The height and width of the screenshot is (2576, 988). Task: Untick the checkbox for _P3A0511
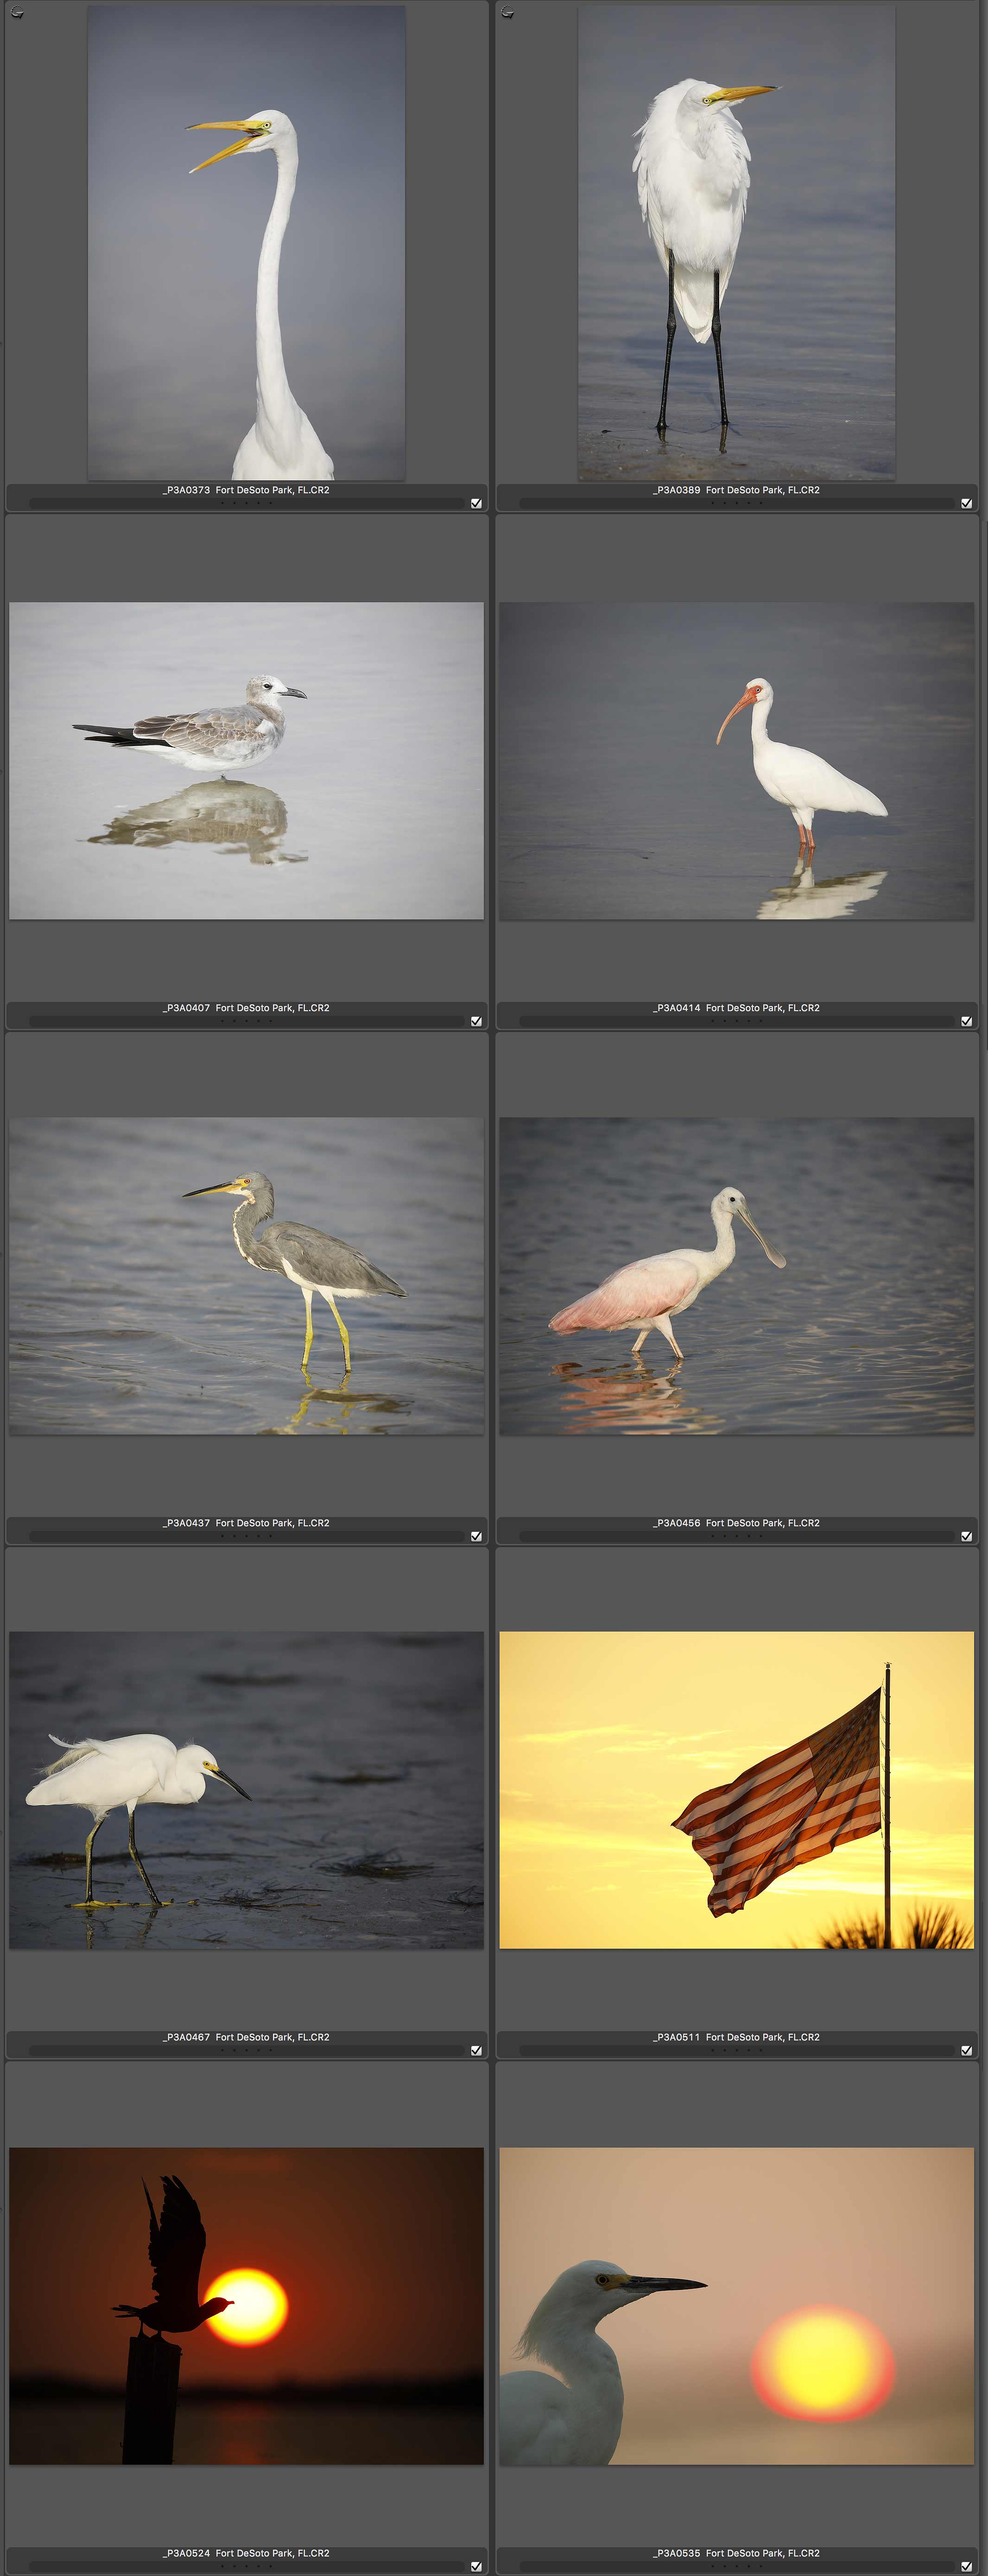tap(966, 2050)
